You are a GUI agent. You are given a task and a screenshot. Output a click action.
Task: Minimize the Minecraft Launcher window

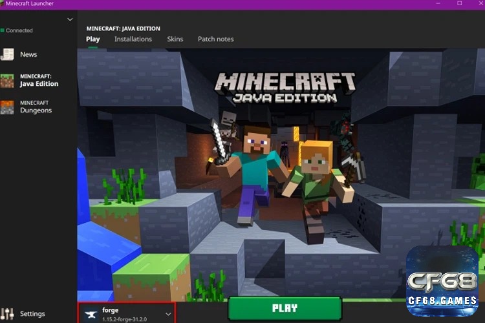[438, 3]
